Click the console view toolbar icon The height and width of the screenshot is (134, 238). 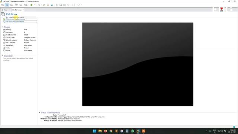point(74,5)
